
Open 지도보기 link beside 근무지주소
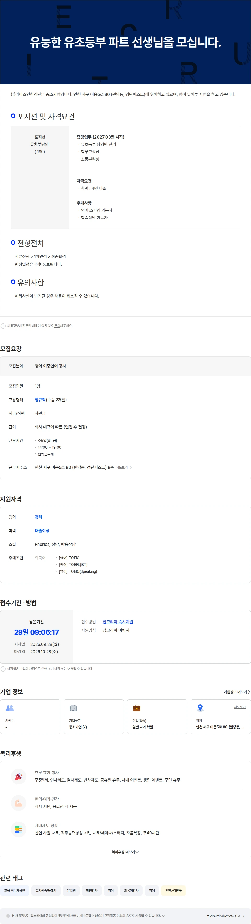(122, 467)
